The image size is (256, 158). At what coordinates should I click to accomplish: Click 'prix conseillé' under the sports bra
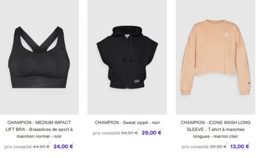click(x=18, y=147)
